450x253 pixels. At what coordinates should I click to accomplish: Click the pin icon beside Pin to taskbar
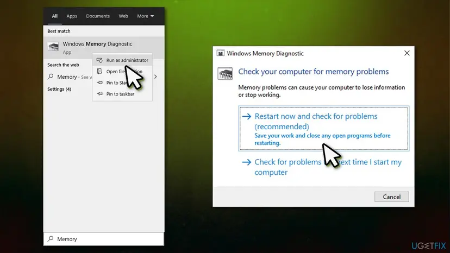pos(99,94)
